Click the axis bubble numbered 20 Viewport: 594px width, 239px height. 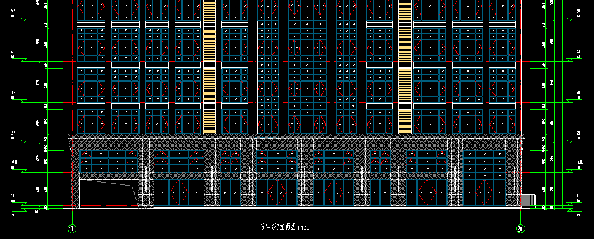(520, 229)
